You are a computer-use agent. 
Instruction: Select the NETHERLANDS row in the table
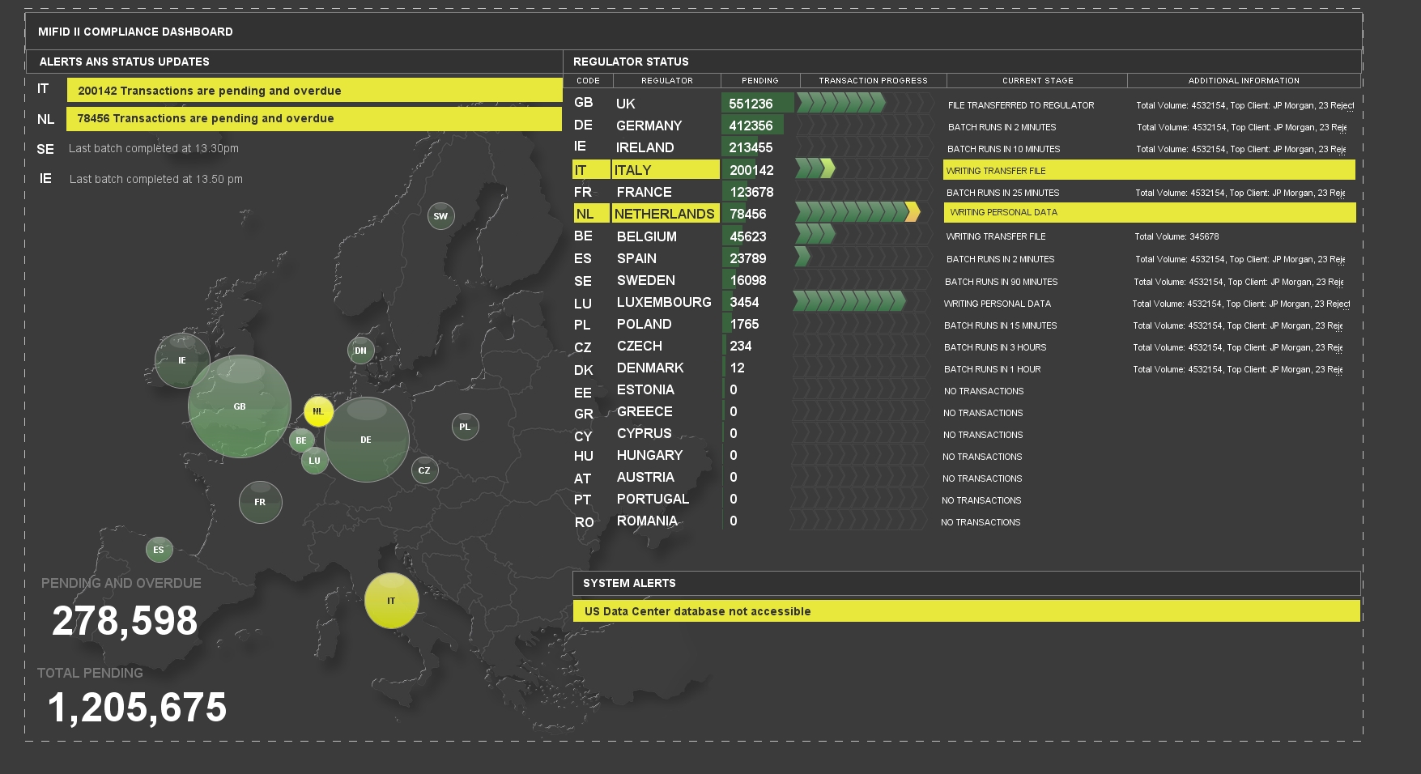tap(664, 213)
